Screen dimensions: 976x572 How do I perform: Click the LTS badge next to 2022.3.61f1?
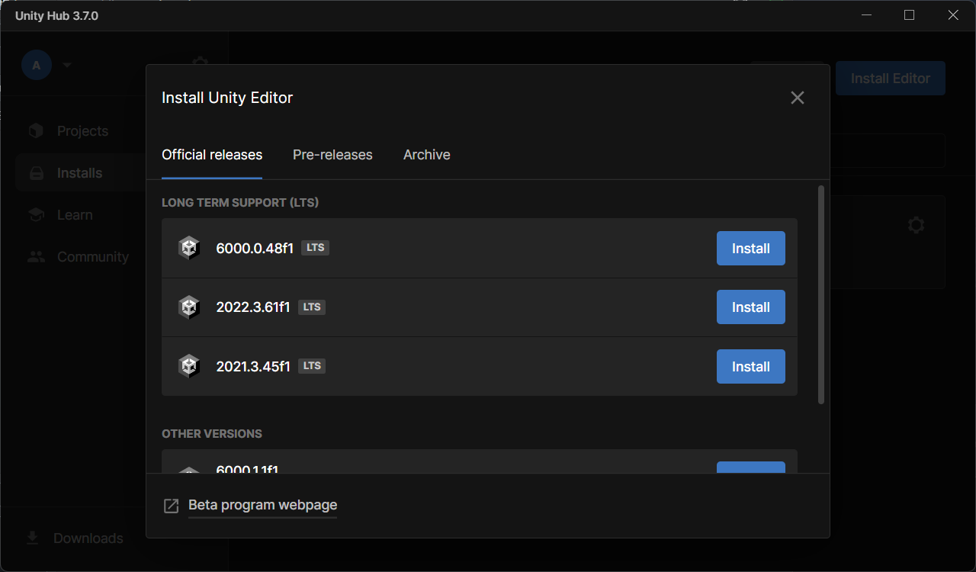(x=312, y=307)
